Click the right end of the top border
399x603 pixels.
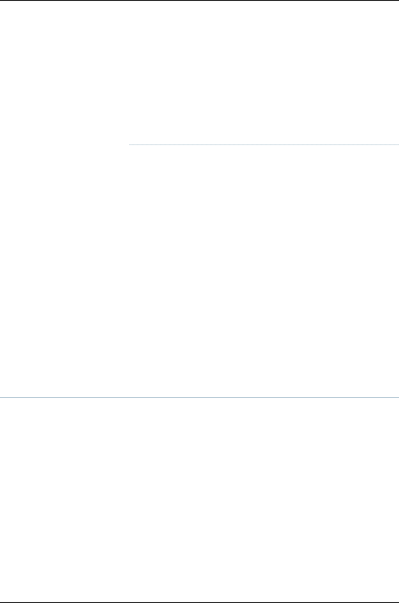pyautogui.click(x=398, y=0)
